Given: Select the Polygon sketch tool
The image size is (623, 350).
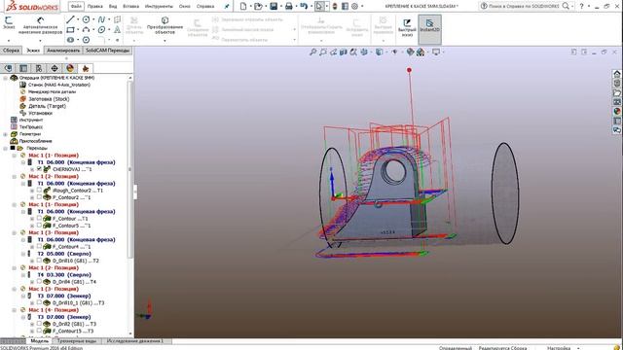Looking at the screenshot, I should click(86, 40).
